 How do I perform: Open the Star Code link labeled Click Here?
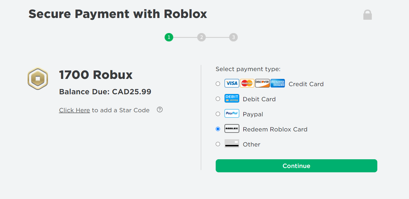(74, 110)
